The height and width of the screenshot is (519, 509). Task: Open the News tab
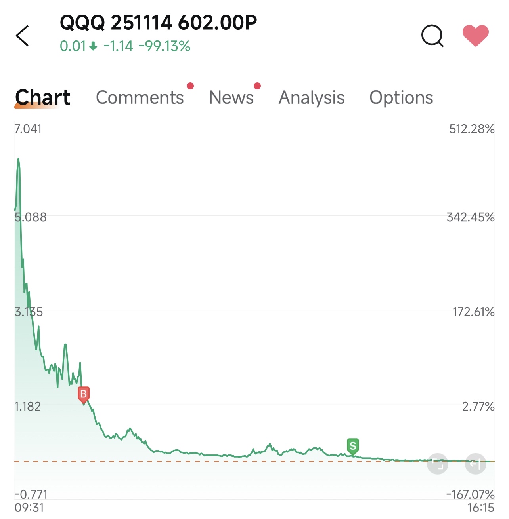coord(231,97)
